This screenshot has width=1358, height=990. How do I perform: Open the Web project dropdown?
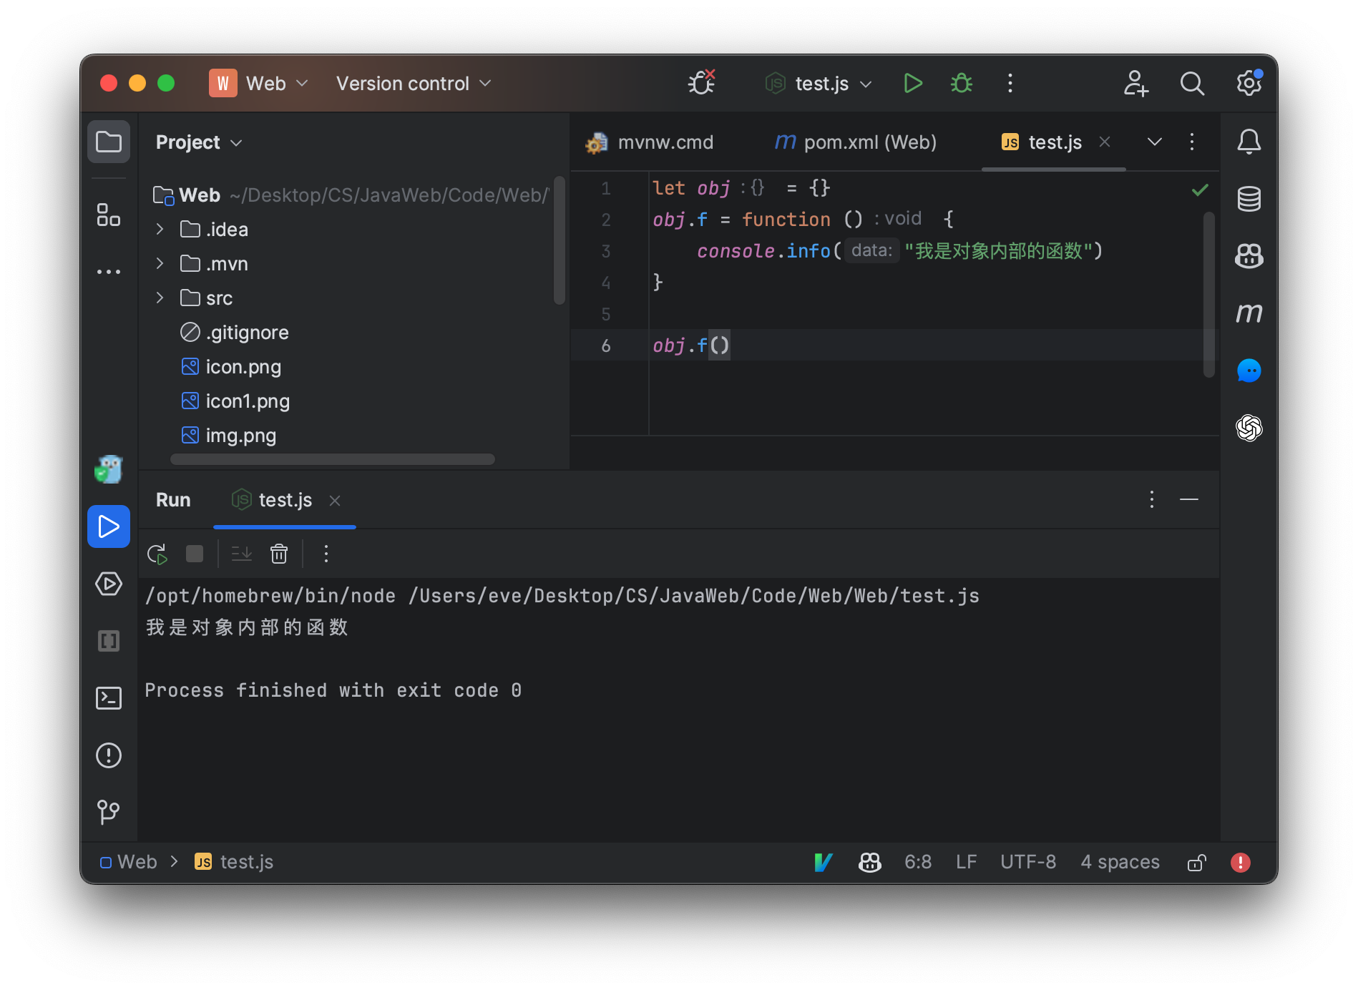tap(259, 84)
